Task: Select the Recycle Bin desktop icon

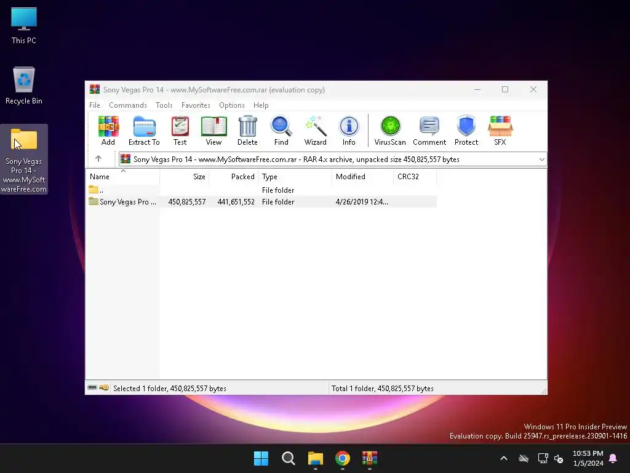Action: 24,86
